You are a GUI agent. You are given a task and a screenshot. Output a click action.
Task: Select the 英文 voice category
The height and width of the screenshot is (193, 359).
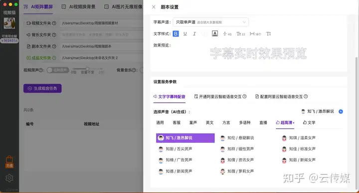(x=209, y=123)
